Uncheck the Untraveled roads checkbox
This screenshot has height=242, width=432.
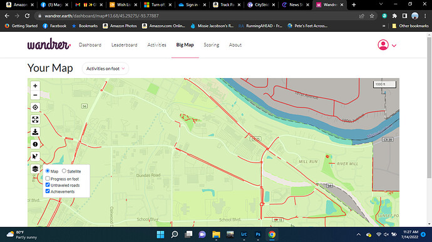(48, 185)
